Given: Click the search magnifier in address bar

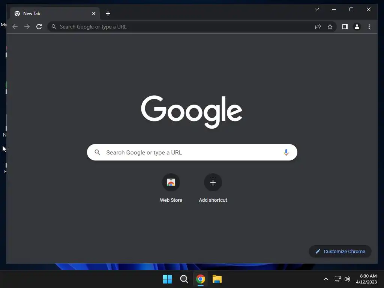Looking at the screenshot, I should coord(54,27).
